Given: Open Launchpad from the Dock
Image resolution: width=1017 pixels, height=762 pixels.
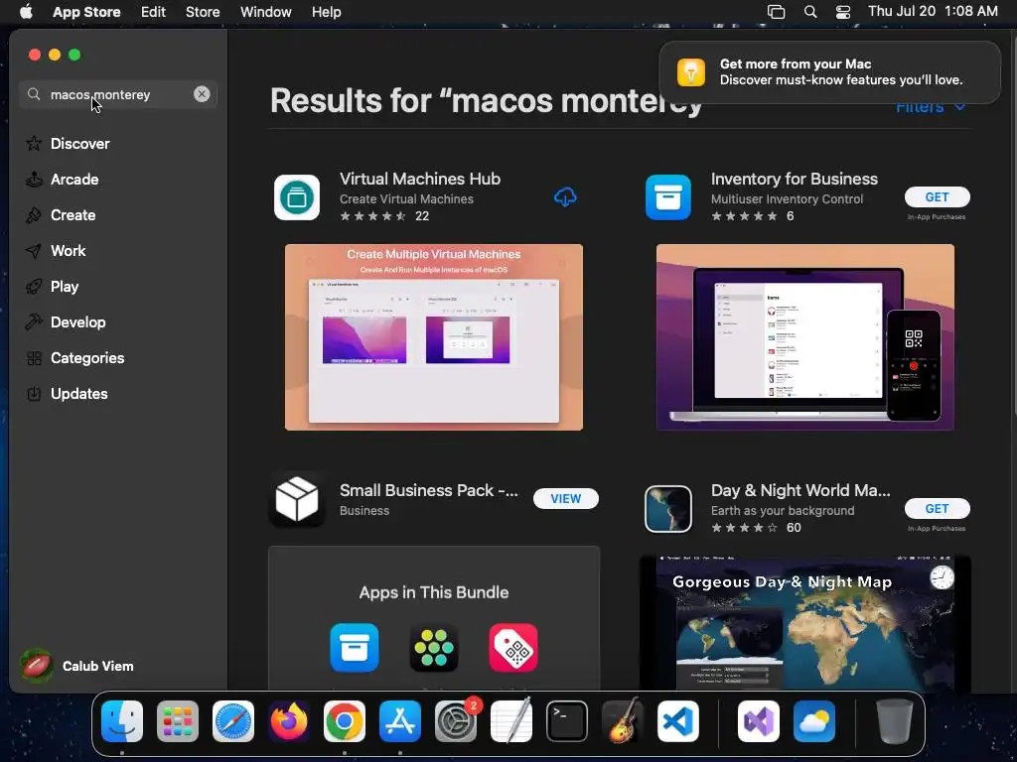Looking at the screenshot, I should 178,721.
